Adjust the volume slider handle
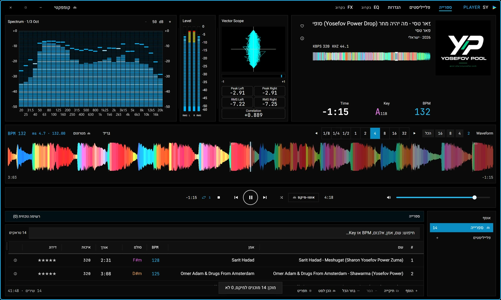501x300 pixels. point(474,198)
